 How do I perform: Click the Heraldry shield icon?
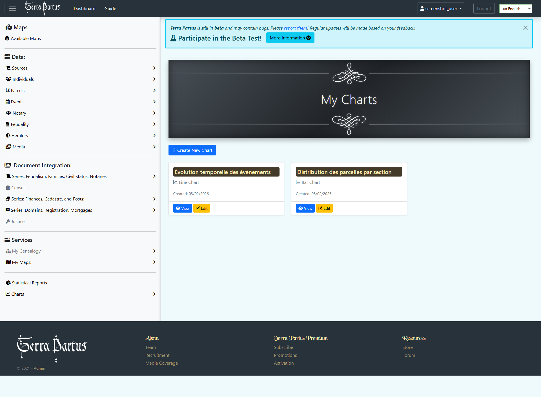[x=8, y=135]
